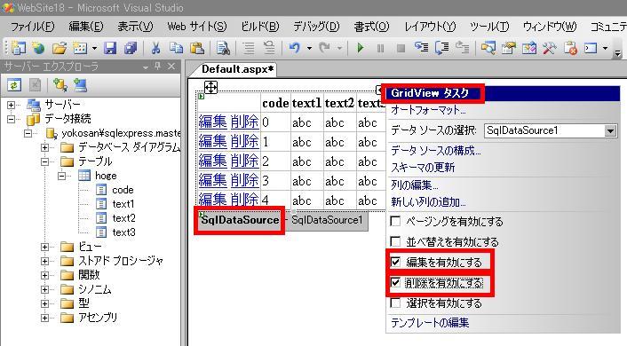Cut selection with the scissors icon

click(155, 48)
